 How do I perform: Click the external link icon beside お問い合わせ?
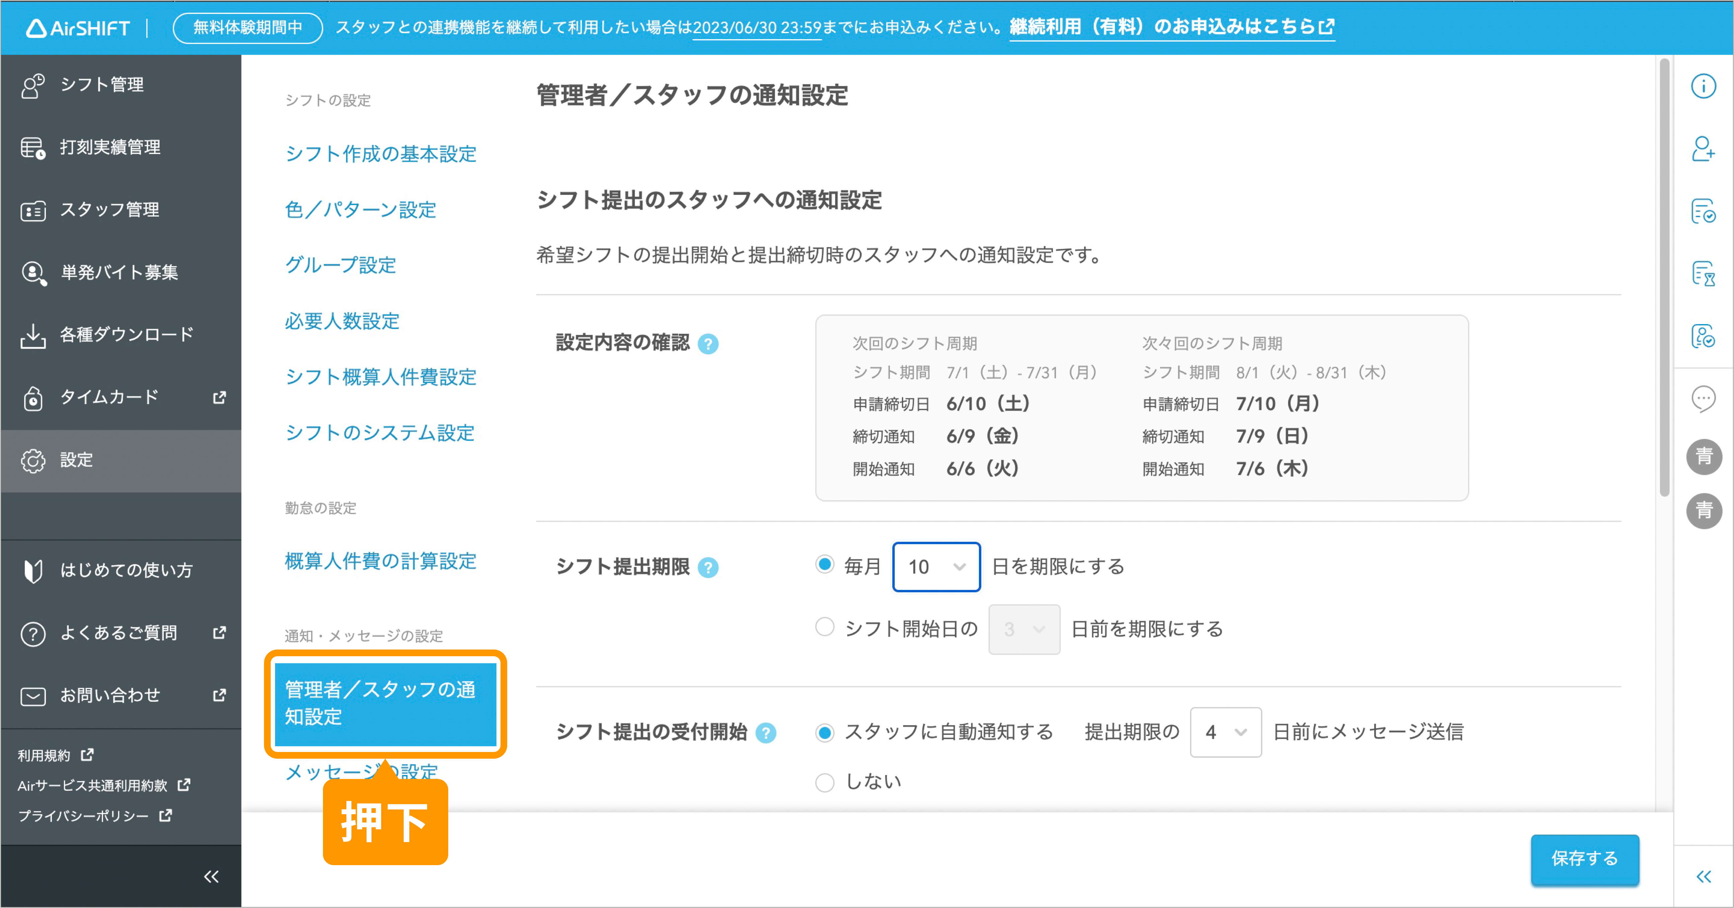219,695
